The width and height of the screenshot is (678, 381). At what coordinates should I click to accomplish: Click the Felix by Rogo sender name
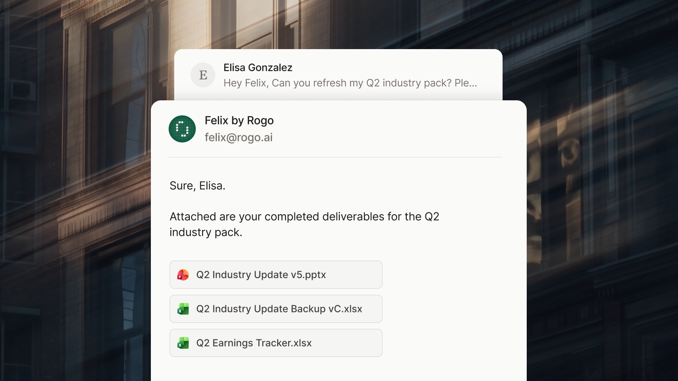tap(239, 121)
